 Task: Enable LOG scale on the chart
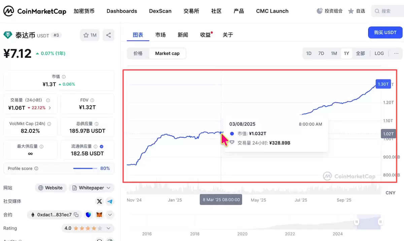point(379,53)
